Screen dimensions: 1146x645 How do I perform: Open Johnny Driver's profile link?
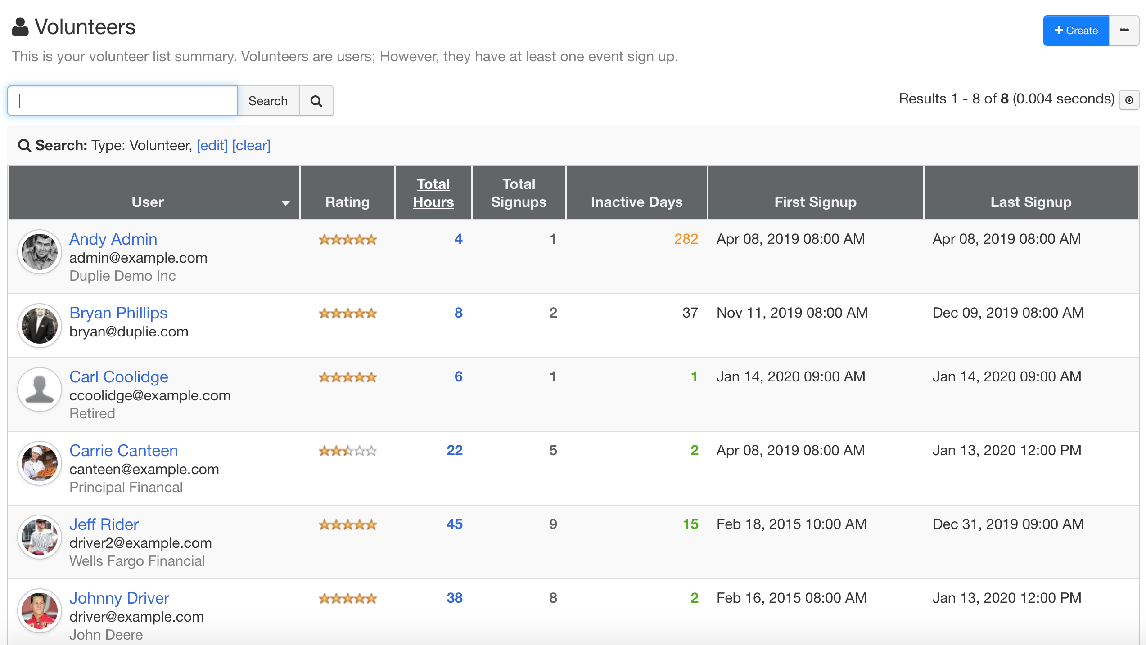click(119, 598)
